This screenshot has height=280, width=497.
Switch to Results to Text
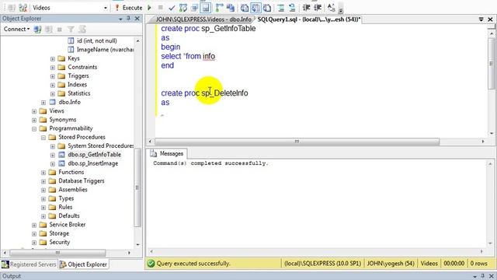245,8
